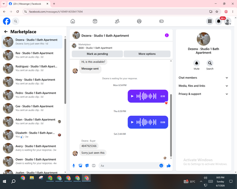
Task: Open the Facebook logo home link
Action: (x=7, y=21)
